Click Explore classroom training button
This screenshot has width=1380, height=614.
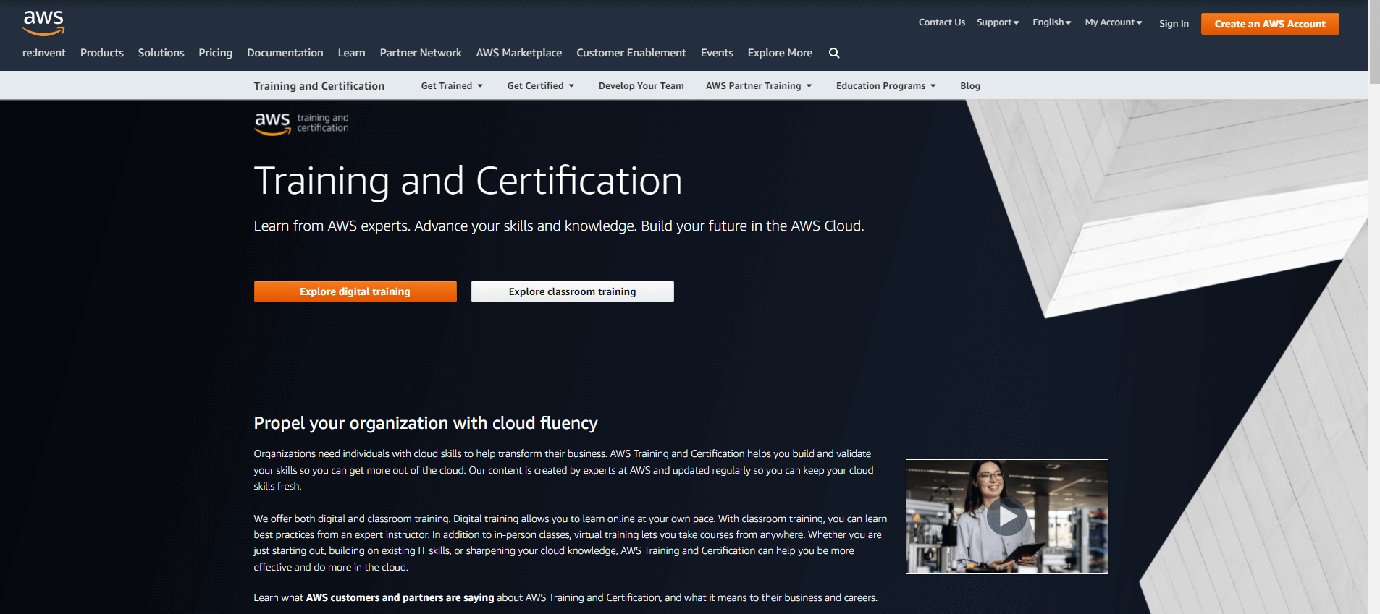point(573,291)
